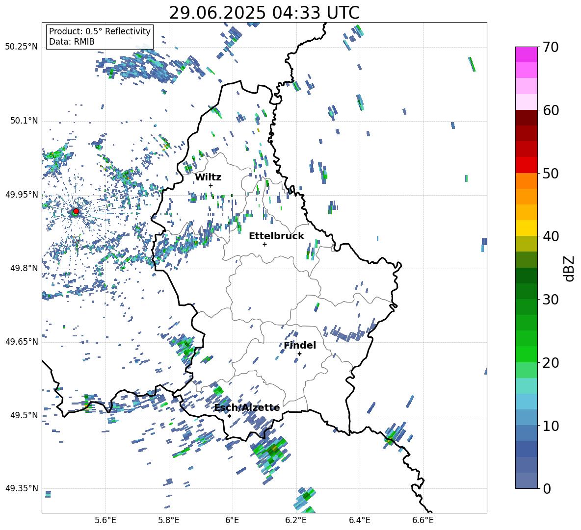Click the 50.25°N latitude label

(x=22, y=47)
